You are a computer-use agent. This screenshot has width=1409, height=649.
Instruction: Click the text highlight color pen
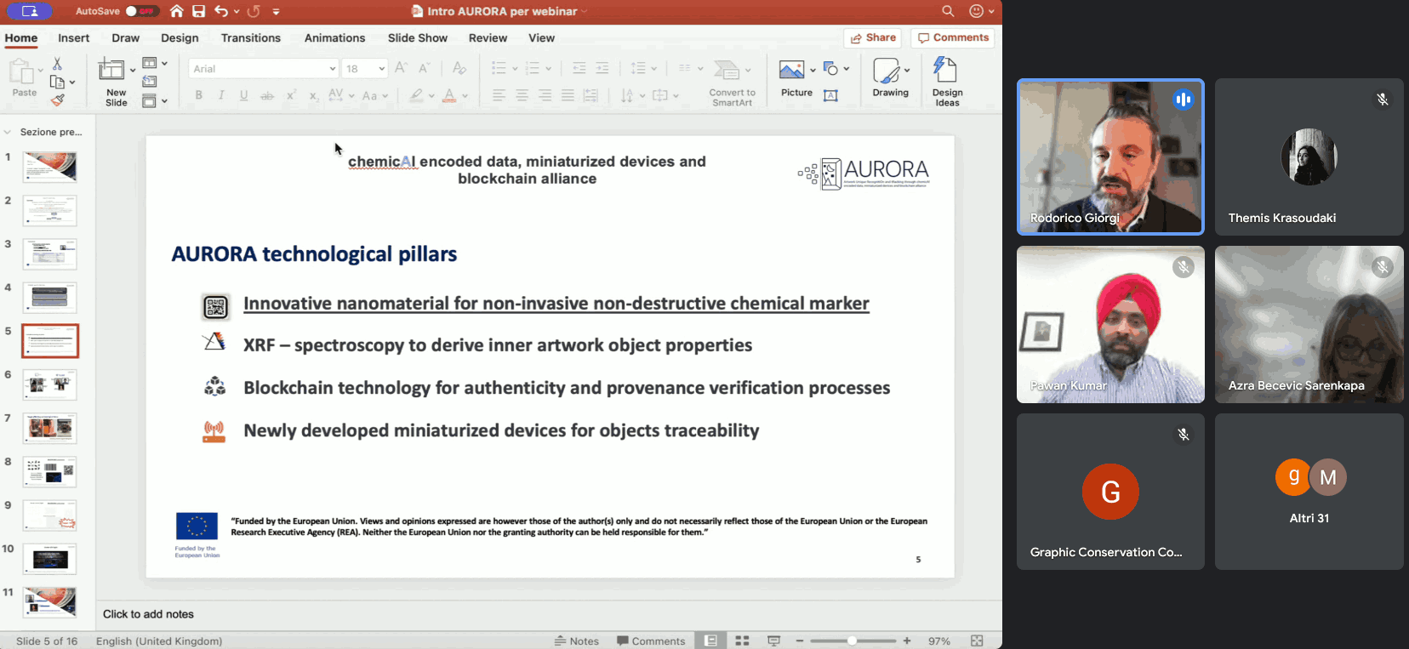click(415, 95)
